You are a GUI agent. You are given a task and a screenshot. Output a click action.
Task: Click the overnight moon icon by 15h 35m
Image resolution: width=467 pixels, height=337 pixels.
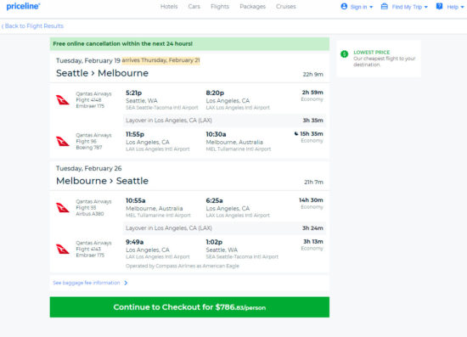click(296, 133)
